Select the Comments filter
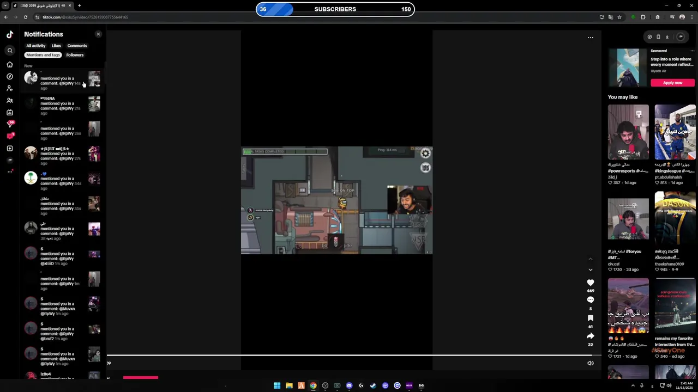The height and width of the screenshot is (392, 698). pyautogui.click(x=77, y=46)
